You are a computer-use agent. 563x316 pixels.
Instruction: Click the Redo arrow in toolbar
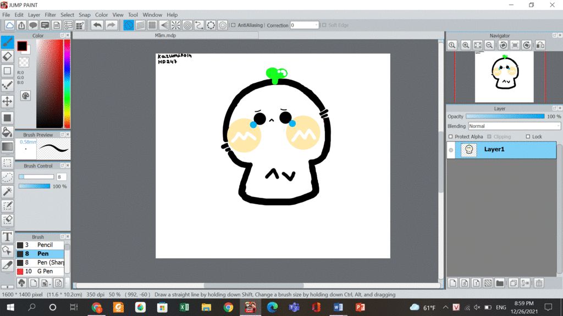pyautogui.click(x=111, y=25)
